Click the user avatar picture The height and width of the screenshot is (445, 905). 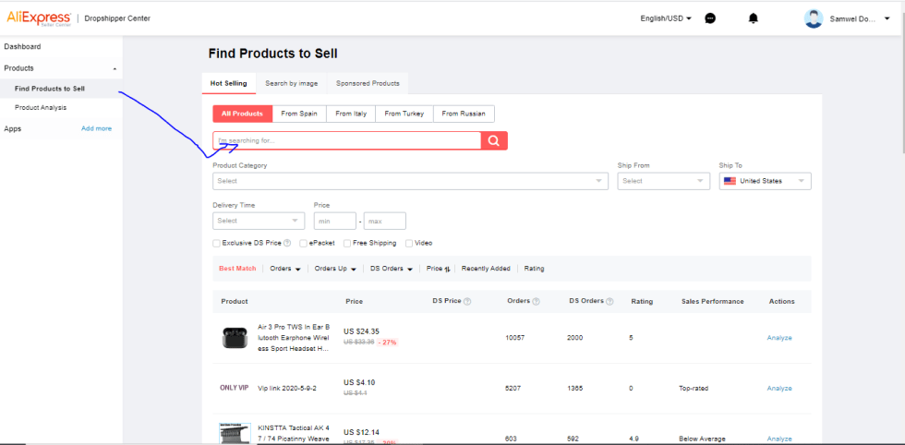[814, 18]
